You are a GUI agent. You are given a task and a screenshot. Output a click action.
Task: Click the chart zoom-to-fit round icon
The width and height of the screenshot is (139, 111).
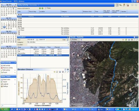(x=63, y=72)
